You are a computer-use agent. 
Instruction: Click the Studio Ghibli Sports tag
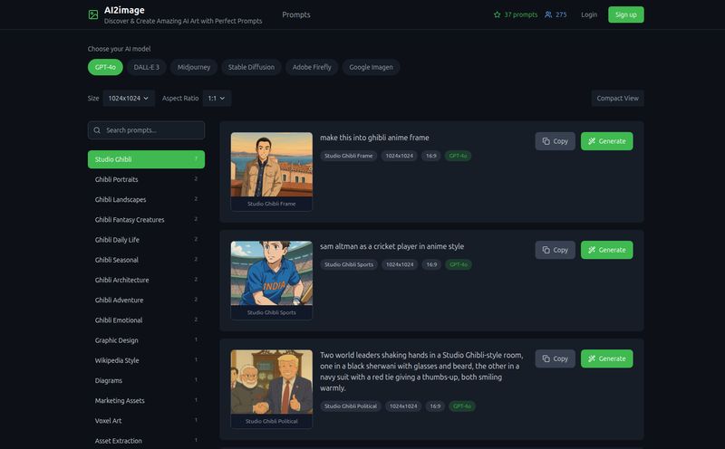point(349,264)
